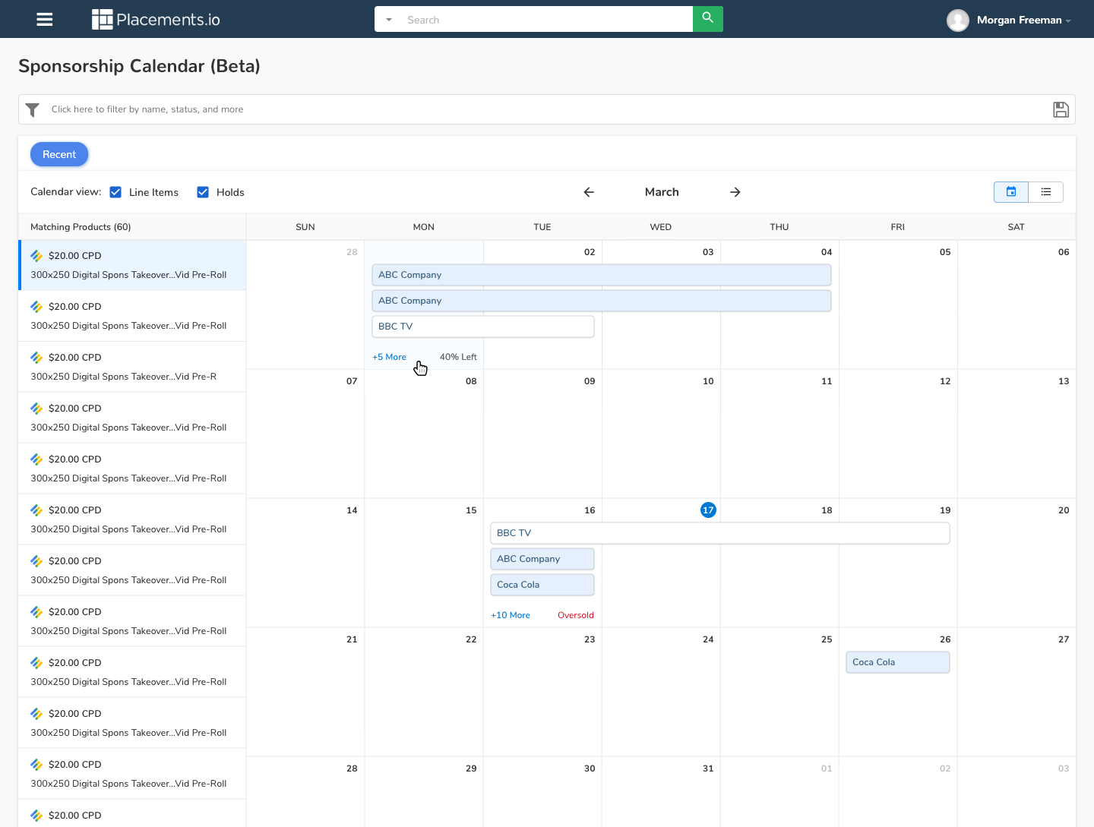Click the filter by name input field
1094x827 pixels.
(x=532, y=109)
